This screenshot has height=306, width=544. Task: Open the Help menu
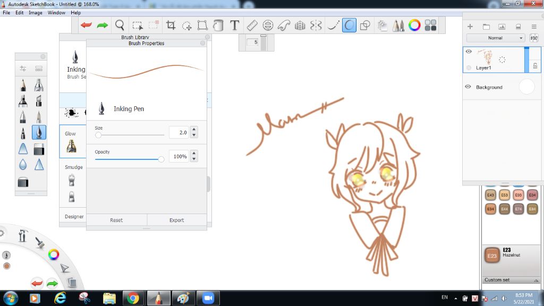[x=75, y=13]
